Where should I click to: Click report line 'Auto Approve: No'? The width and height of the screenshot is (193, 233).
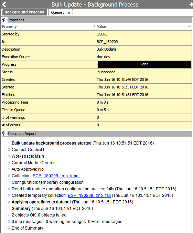(28, 169)
